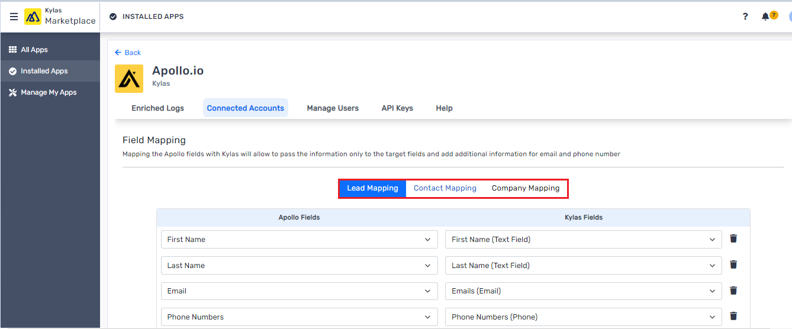This screenshot has height=329, width=792.
Task: Open Manage My Apps in the sidebar
Action: pos(50,92)
